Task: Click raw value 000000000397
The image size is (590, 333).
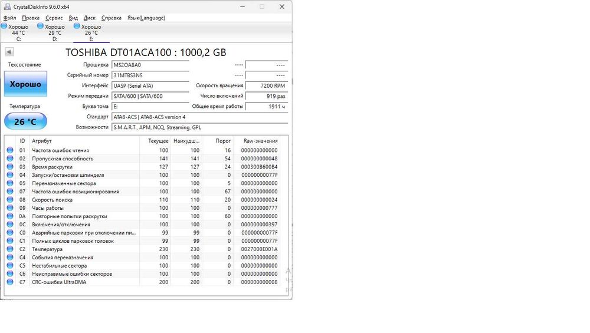Action: click(x=259, y=225)
